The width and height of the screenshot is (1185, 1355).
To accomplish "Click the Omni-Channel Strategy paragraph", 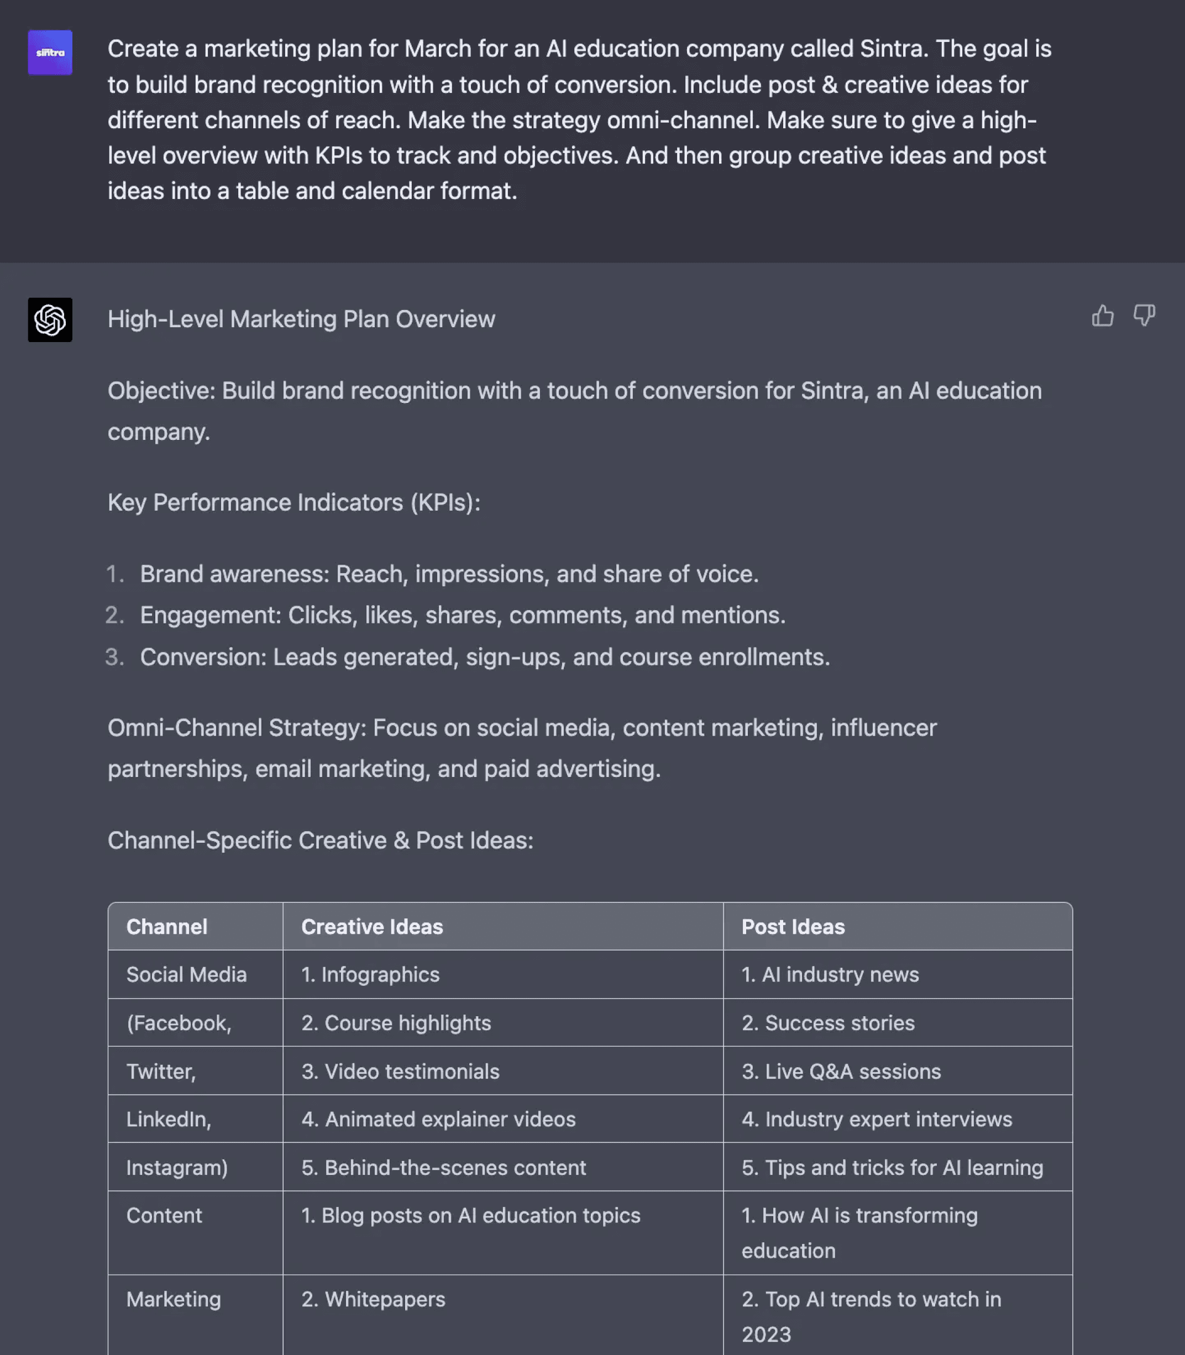I will 522,748.
